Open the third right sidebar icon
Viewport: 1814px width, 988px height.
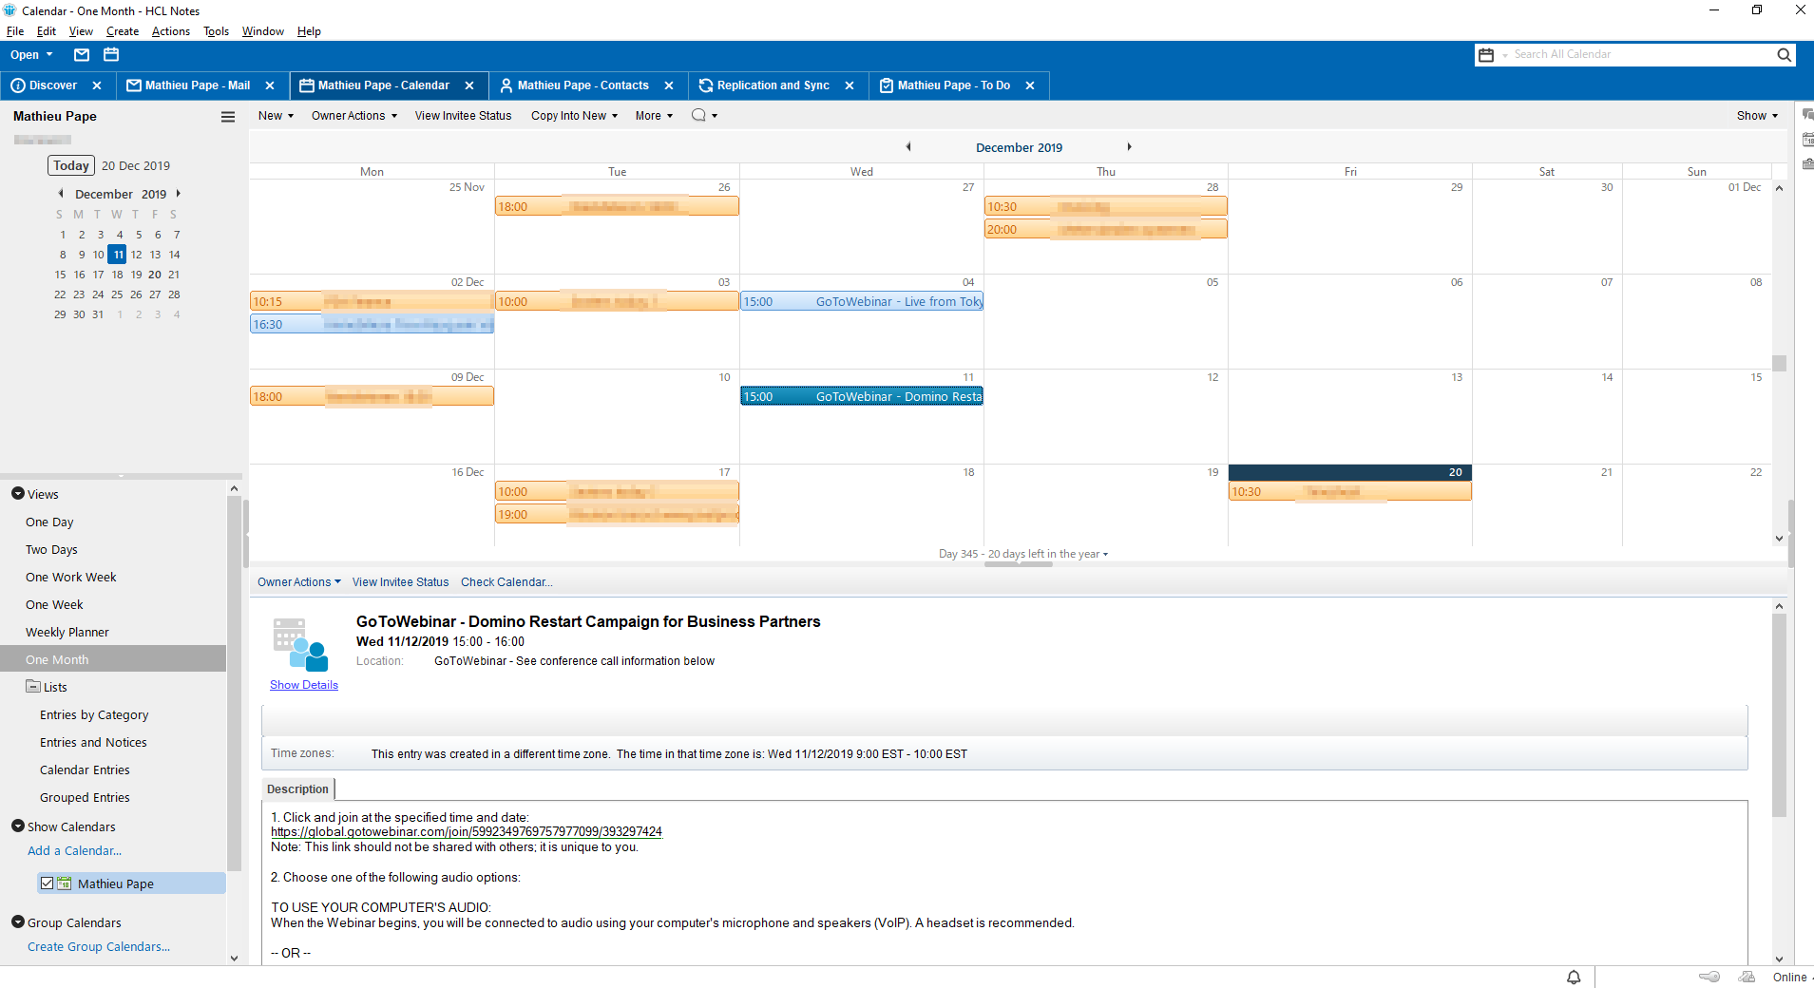tap(1806, 164)
